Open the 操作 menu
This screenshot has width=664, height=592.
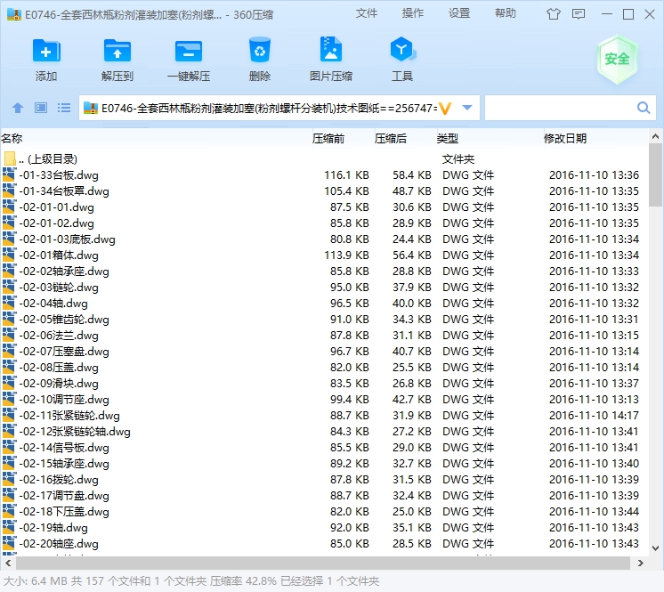[413, 13]
